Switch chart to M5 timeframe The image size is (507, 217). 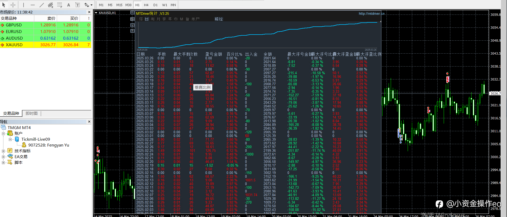(110, 5)
